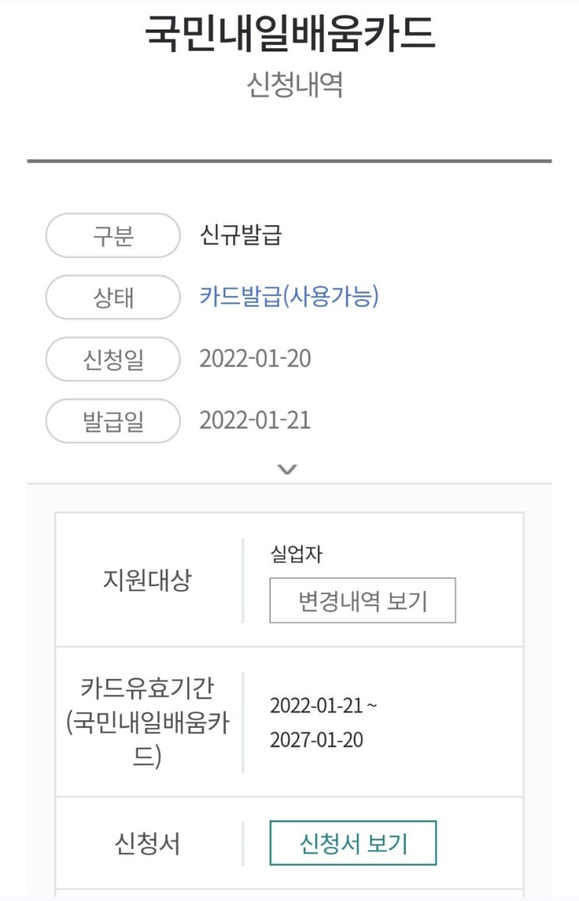
Task: Collapse details with the down chevron
Action: [x=288, y=469]
